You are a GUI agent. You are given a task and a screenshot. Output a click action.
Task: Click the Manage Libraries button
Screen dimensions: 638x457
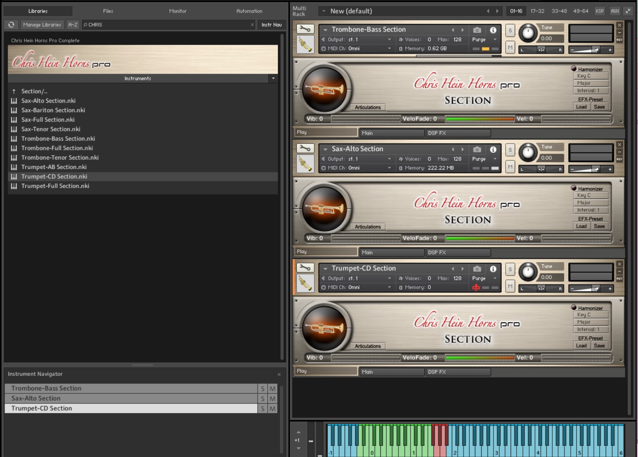42,25
